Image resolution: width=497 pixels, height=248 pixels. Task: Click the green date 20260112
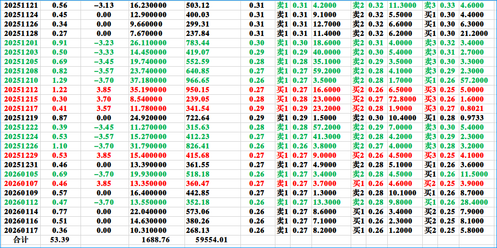20,202
